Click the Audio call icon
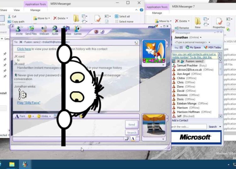Viewport: 236px width, 169px height. 55,30
